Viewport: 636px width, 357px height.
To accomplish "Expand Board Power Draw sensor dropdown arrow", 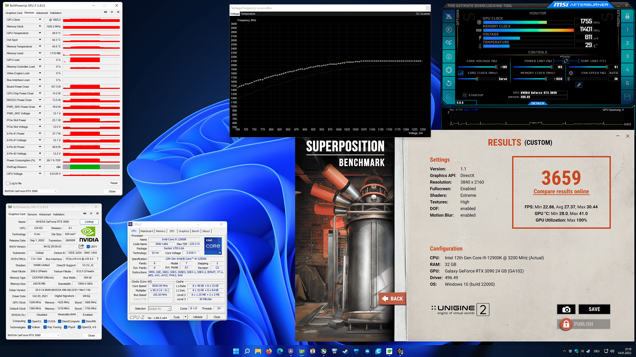I will tap(40, 87).
